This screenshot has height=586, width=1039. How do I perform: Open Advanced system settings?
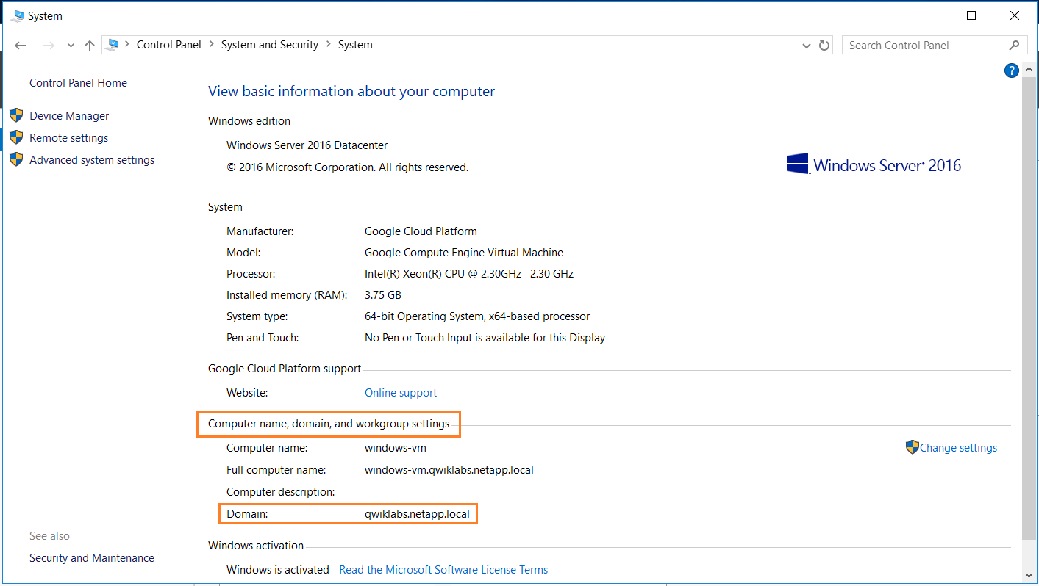click(x=92, y=160)
